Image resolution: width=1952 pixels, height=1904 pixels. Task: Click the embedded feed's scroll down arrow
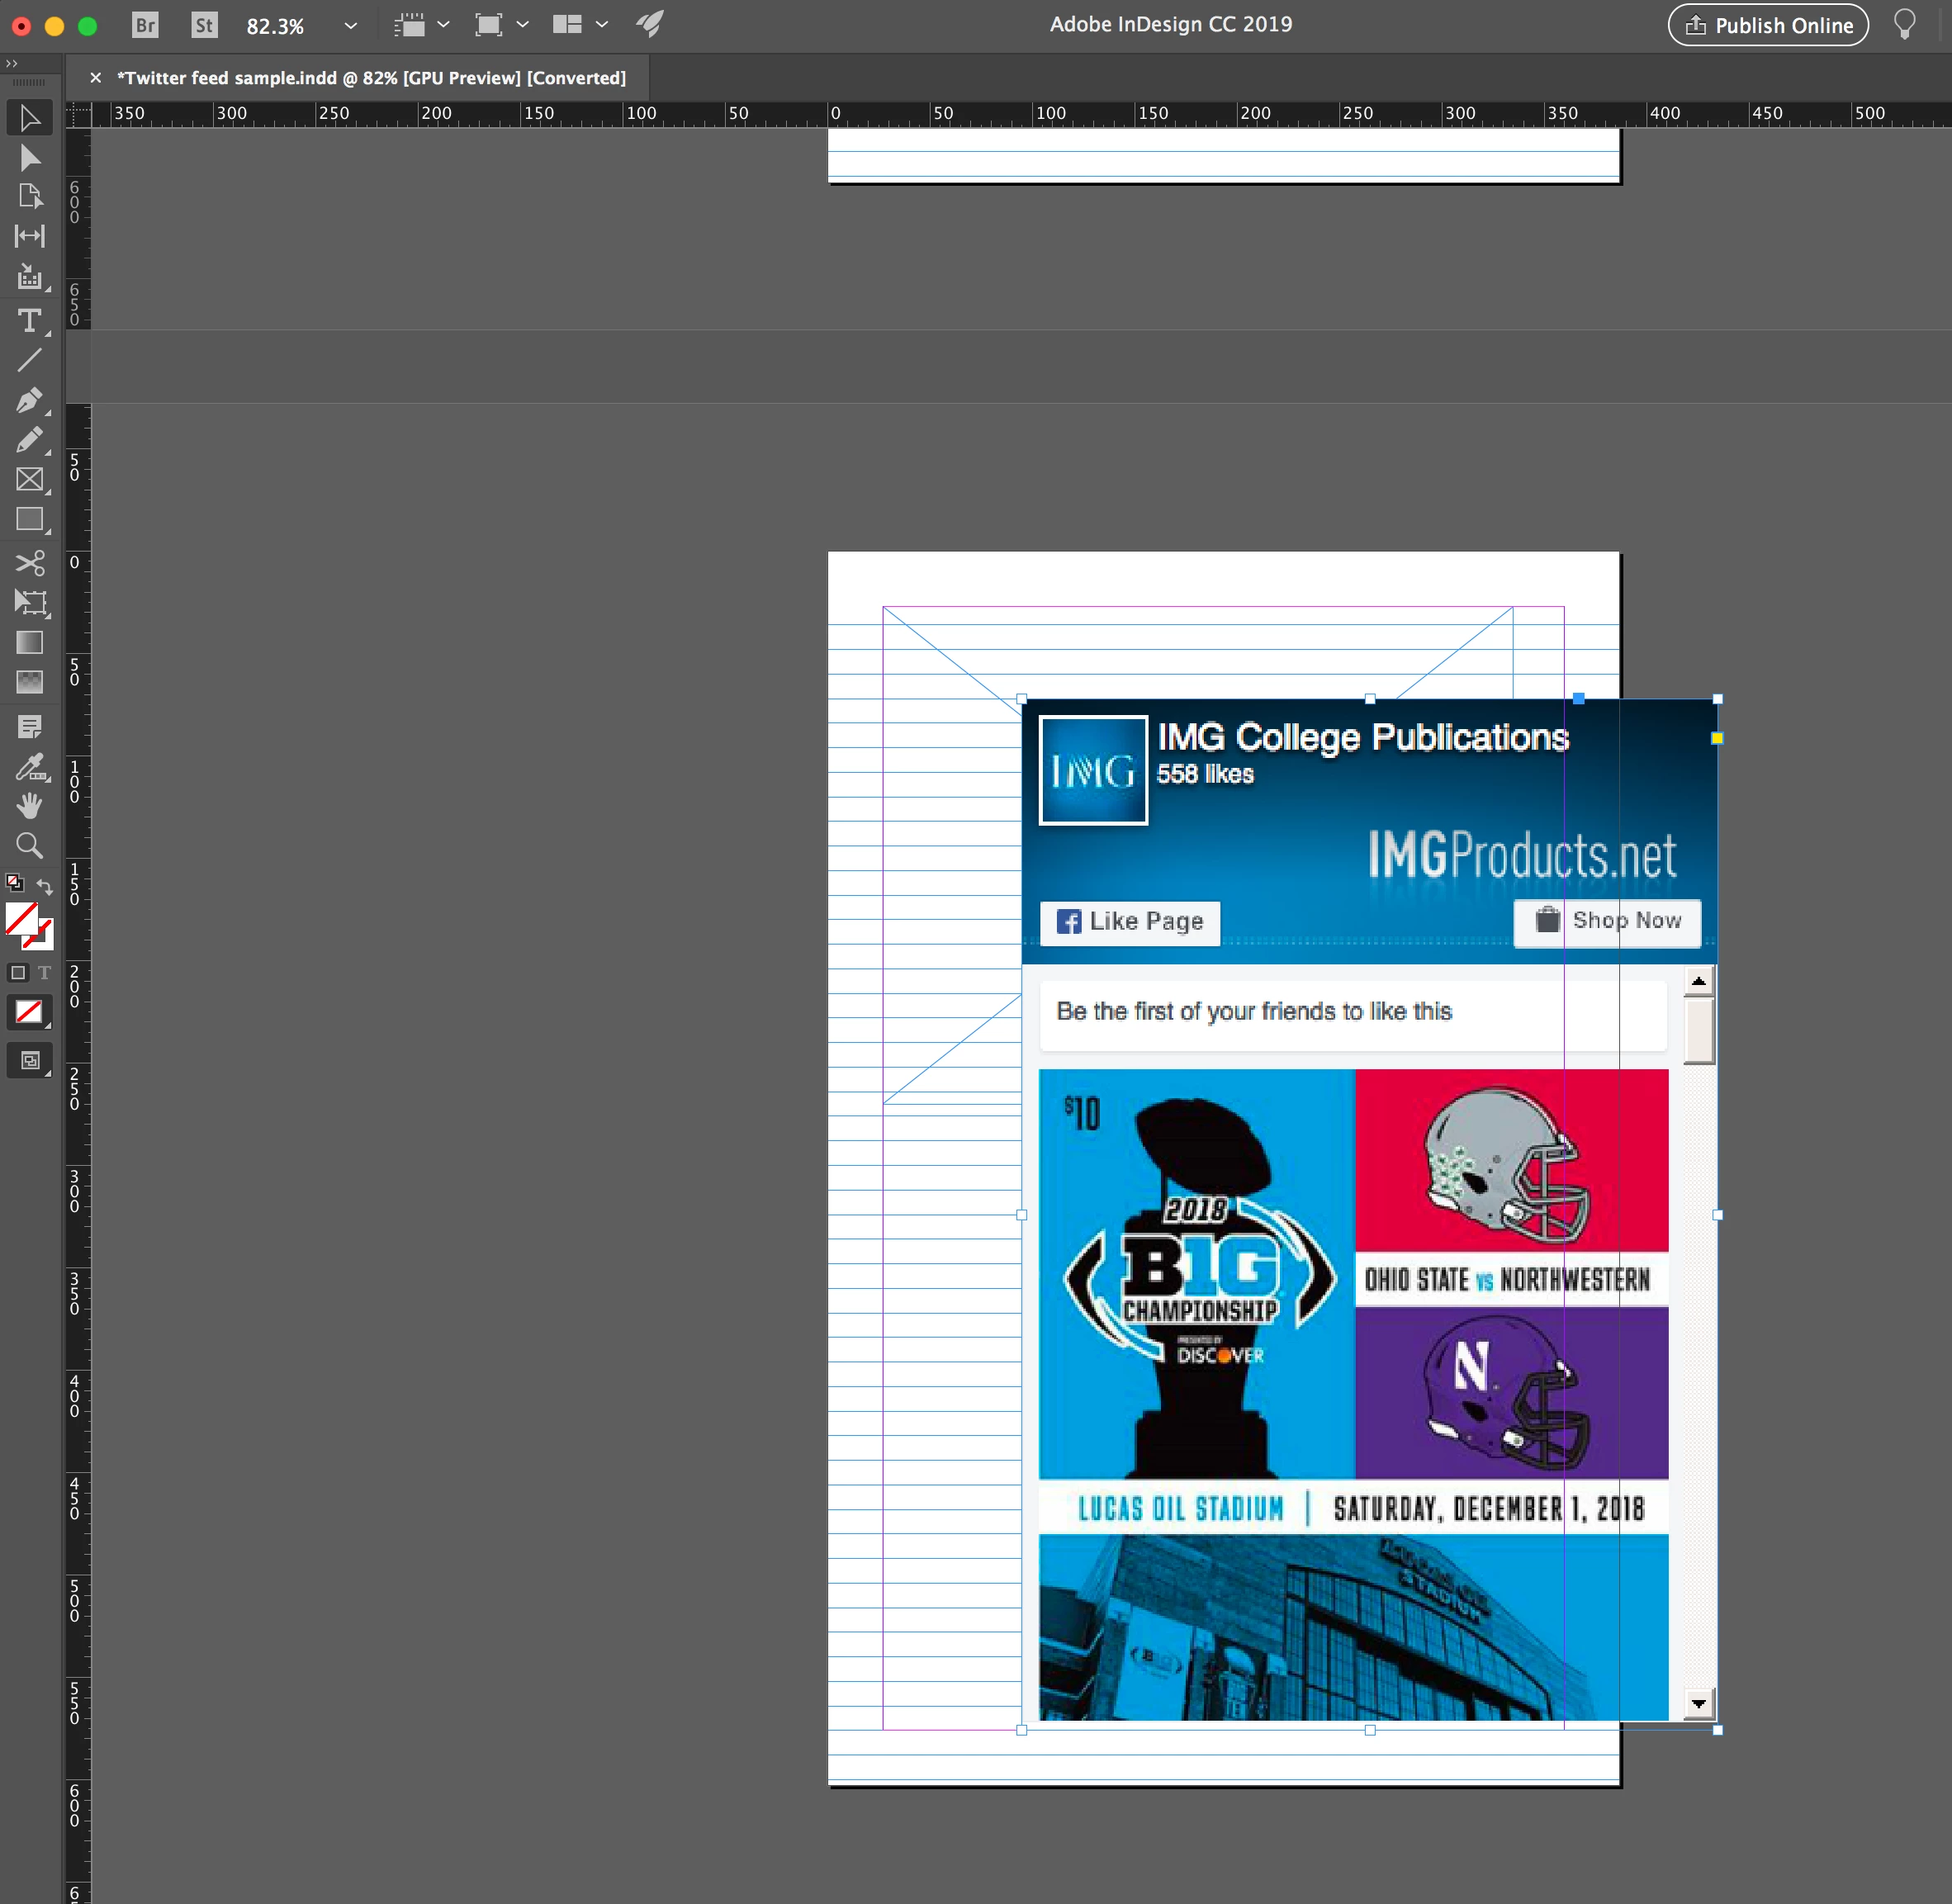click(x=1698, y=1703)
